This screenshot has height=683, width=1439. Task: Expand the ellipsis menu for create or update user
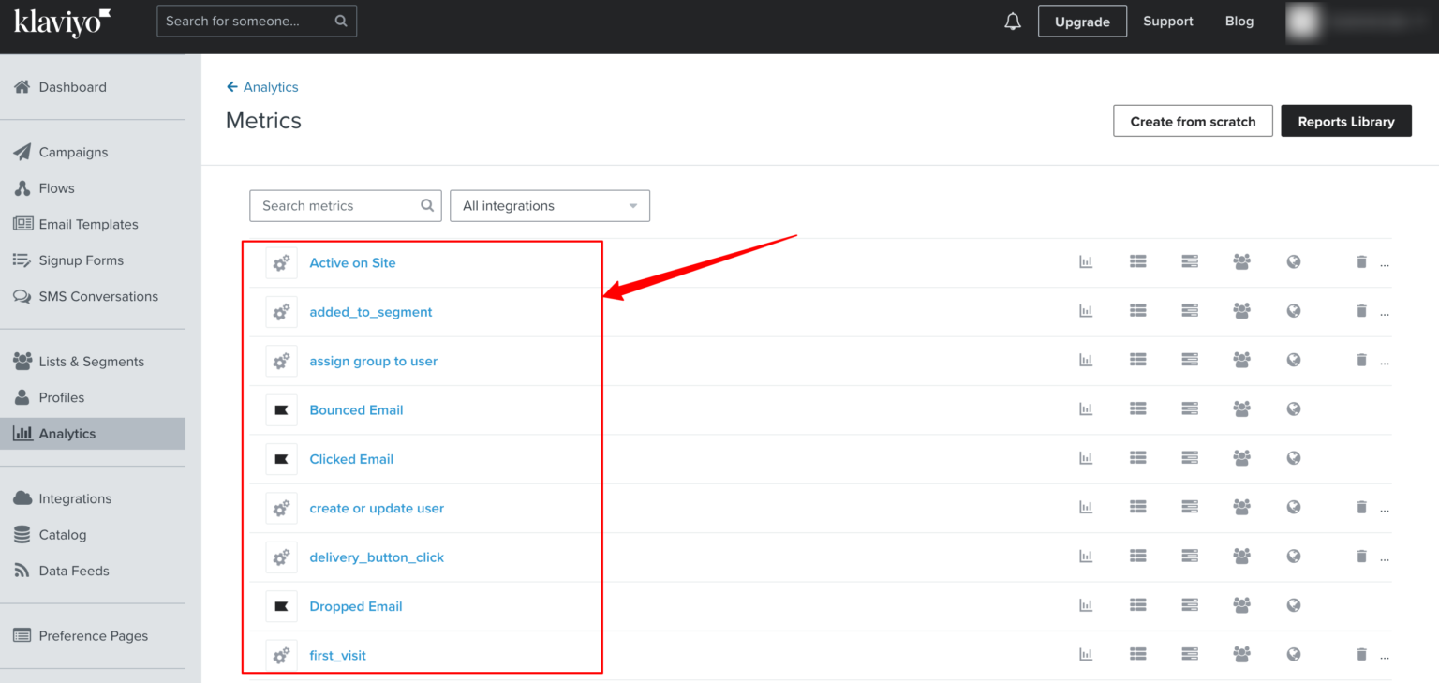(1385, 507)
